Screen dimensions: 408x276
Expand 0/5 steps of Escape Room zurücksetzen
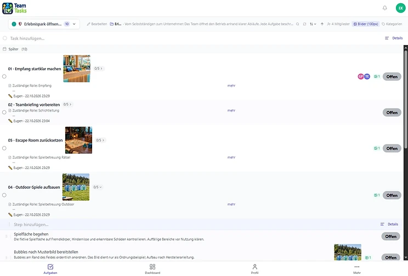pos(100,140)
